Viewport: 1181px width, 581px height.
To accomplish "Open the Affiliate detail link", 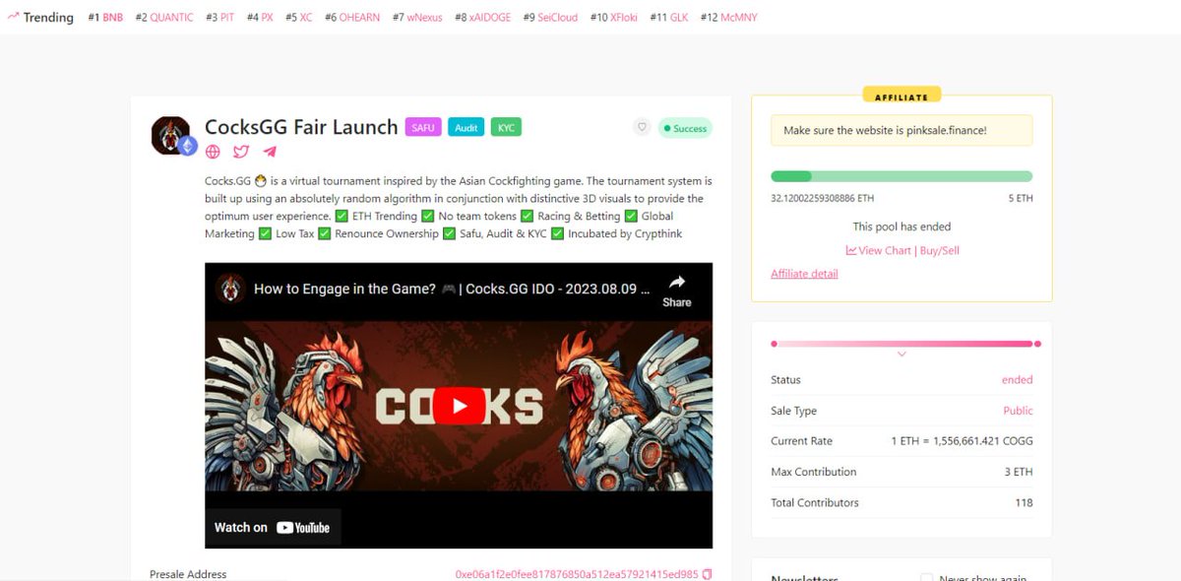I will 804,274.
